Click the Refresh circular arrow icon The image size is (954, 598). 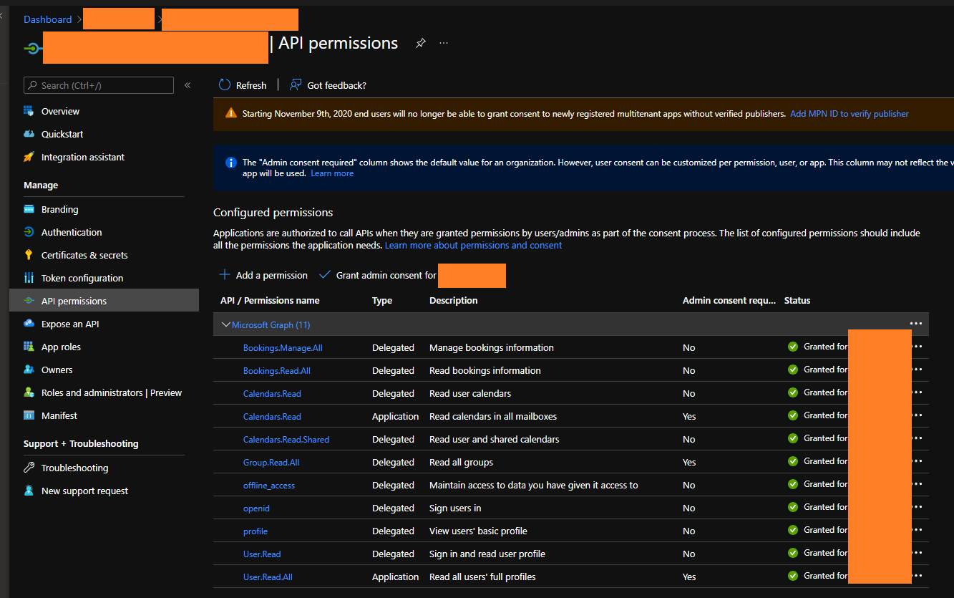[225, 85]
